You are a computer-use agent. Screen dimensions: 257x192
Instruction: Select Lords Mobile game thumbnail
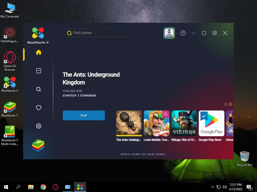point(157,123)
